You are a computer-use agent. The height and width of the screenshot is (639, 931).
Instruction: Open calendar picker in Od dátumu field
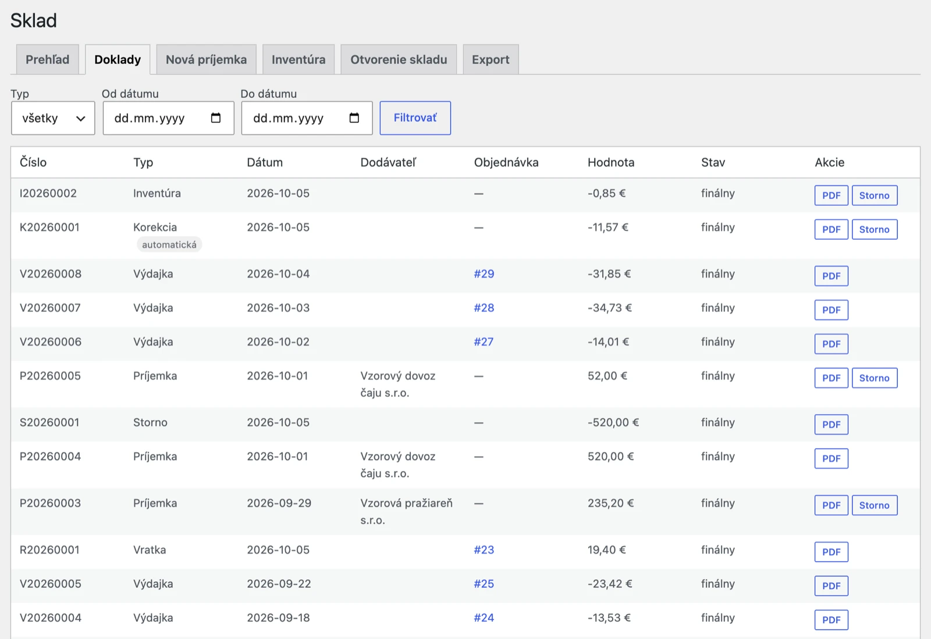click(216, 118)
